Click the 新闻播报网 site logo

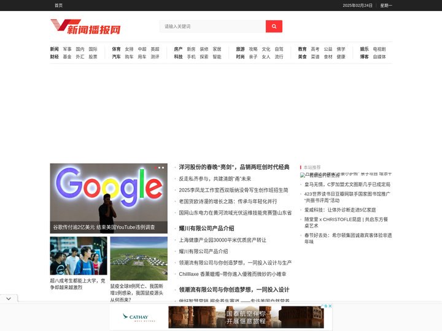pos(85,27)
